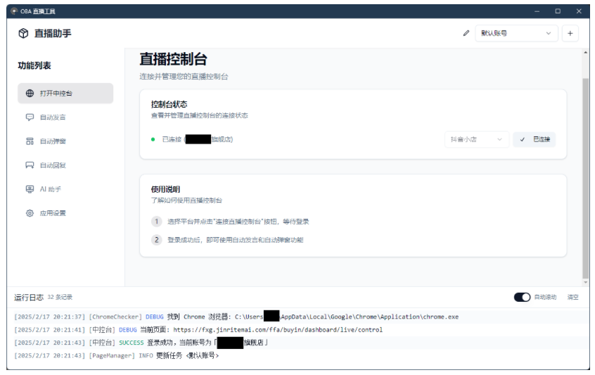Open the 抖音小店 platform dropdown

point(477,140)
